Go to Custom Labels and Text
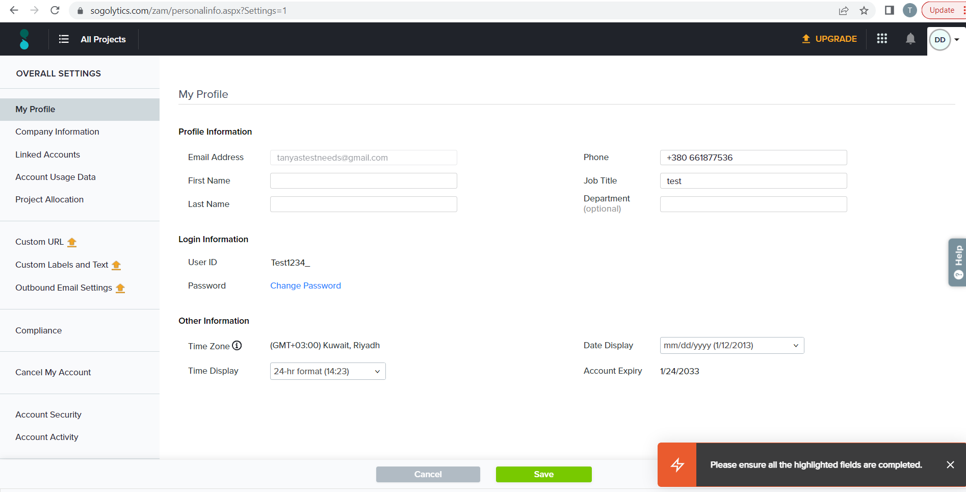Viewport: 966px width, 492px height. tap(62, 265)
